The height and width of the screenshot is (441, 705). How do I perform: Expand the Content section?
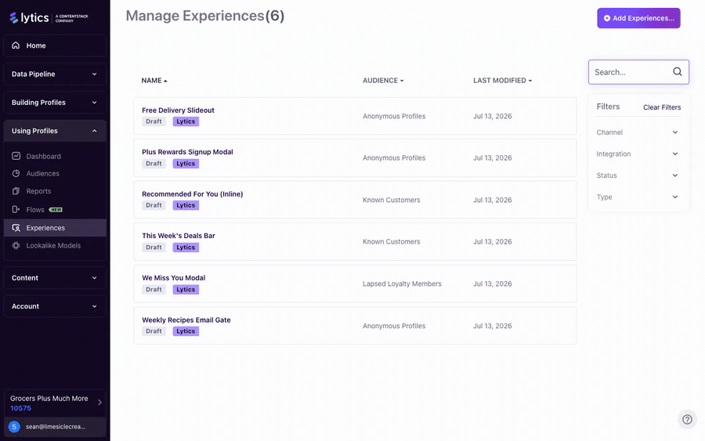click(x=55, y=278)
